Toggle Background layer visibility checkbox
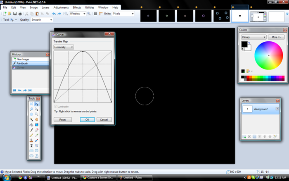289x181 pixels. [x=277, y=109]
